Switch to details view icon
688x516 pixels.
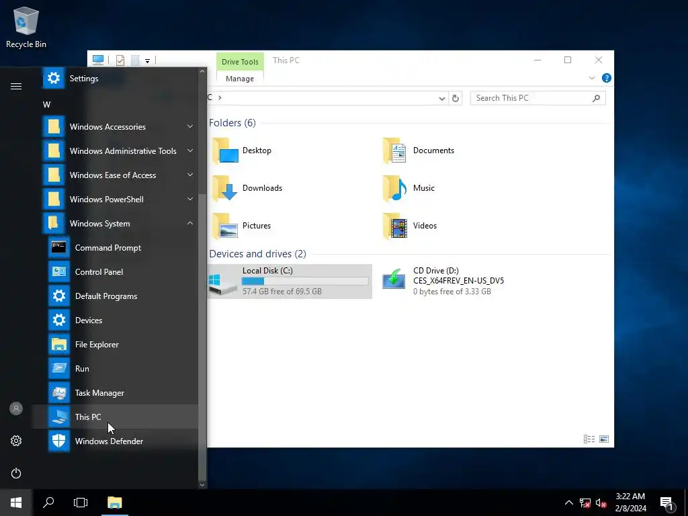(x=589, y=439)
